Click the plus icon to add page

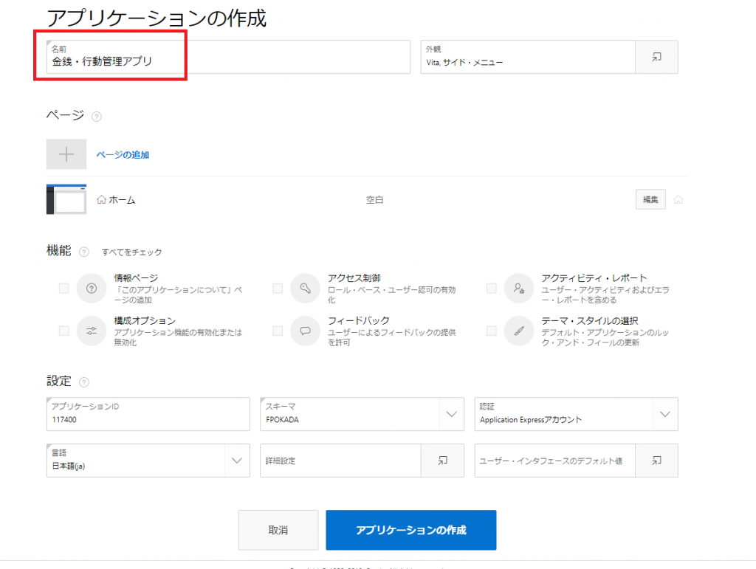pyautogui.click(x=66, y=154)
